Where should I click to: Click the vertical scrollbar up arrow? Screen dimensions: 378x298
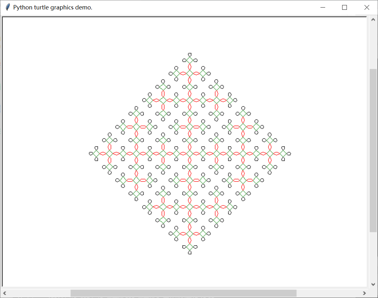coord(373,19)
